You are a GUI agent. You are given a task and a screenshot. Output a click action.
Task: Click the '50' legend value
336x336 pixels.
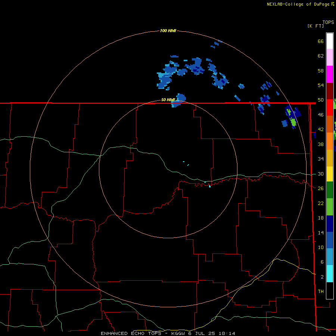click(x=321, y=100)
